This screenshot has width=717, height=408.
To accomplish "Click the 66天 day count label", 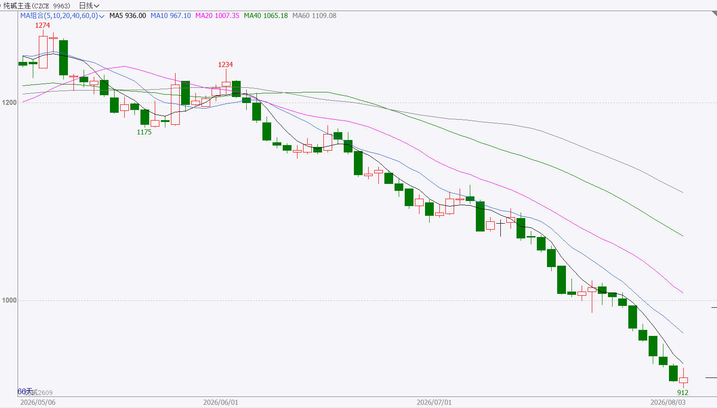I will pyautogui.click(x=25, y=391).
